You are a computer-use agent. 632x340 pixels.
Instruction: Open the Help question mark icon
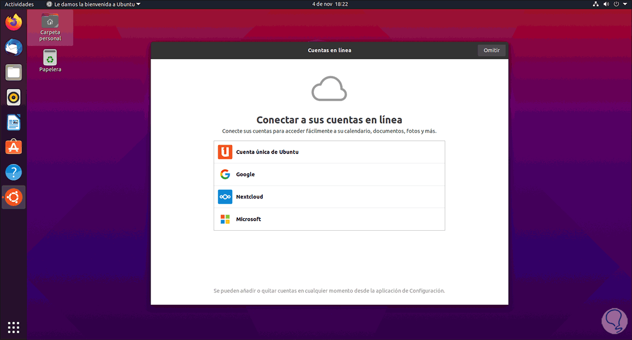click(x=14, y=172)
